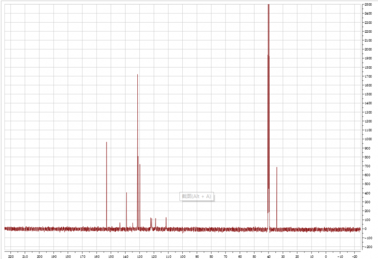
Task: Click the 2500 label on vertical axis
Action: tap(368, 5)
